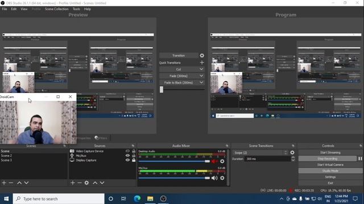Toggle visibility of Display Capture source
Screen dimensions: 364x204
click(x=127, y=160)
